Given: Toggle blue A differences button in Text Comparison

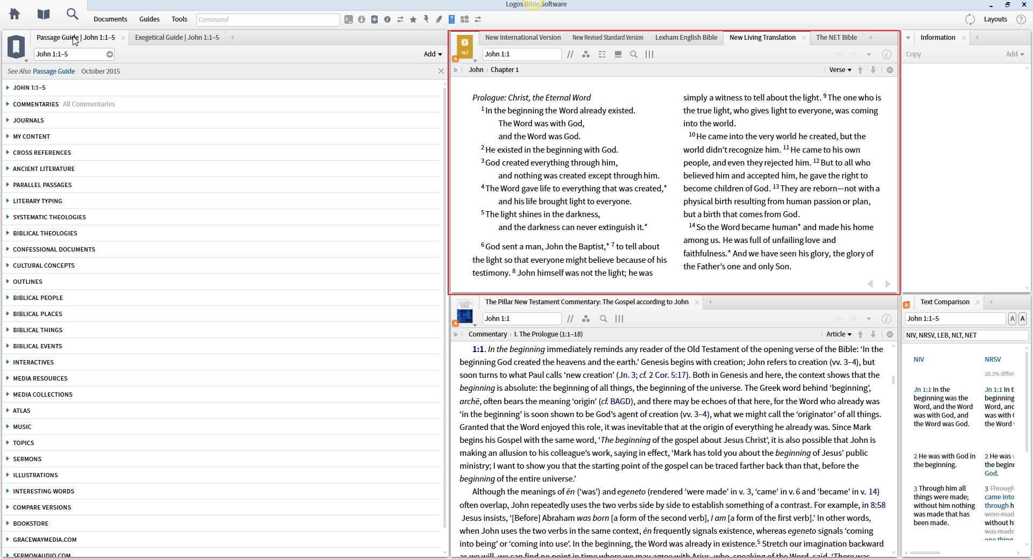Looking at the screenshot, I should point(1012,319).
